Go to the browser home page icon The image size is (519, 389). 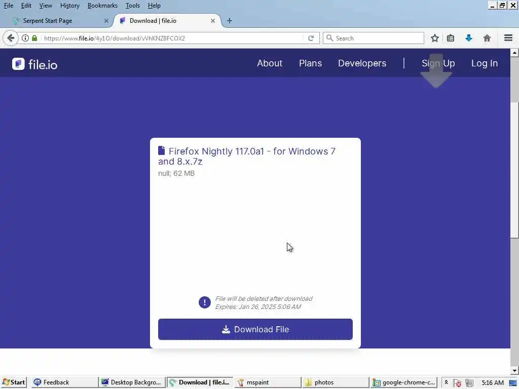pos(487,38)
